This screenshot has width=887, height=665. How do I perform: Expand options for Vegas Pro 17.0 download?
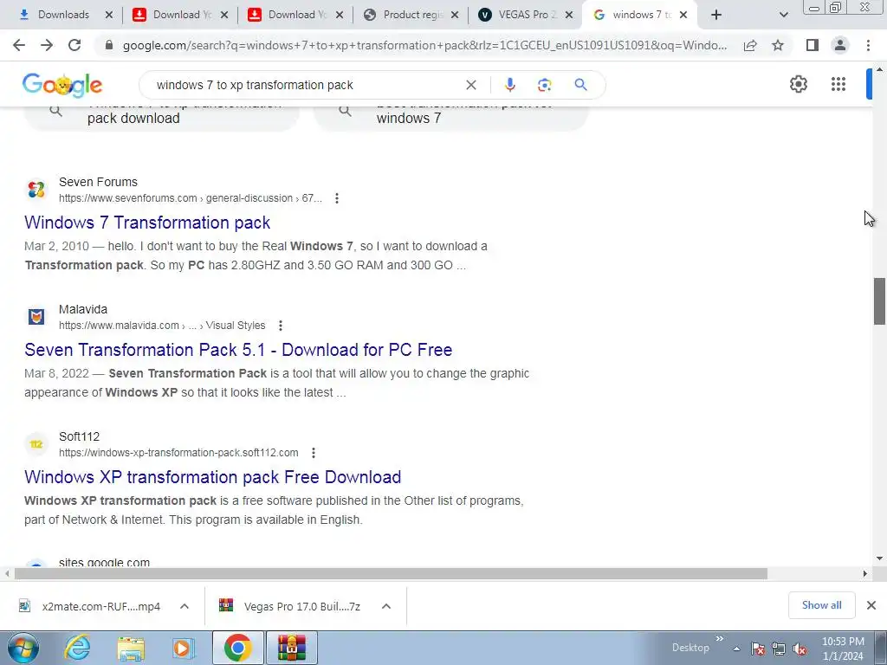386,606
